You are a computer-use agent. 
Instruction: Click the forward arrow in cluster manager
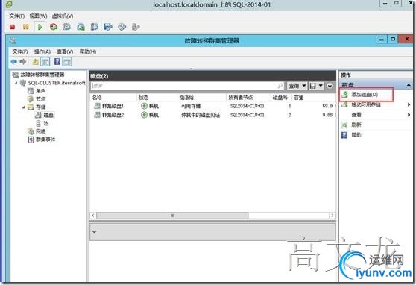pyautogui.click(x=23, y=62)
